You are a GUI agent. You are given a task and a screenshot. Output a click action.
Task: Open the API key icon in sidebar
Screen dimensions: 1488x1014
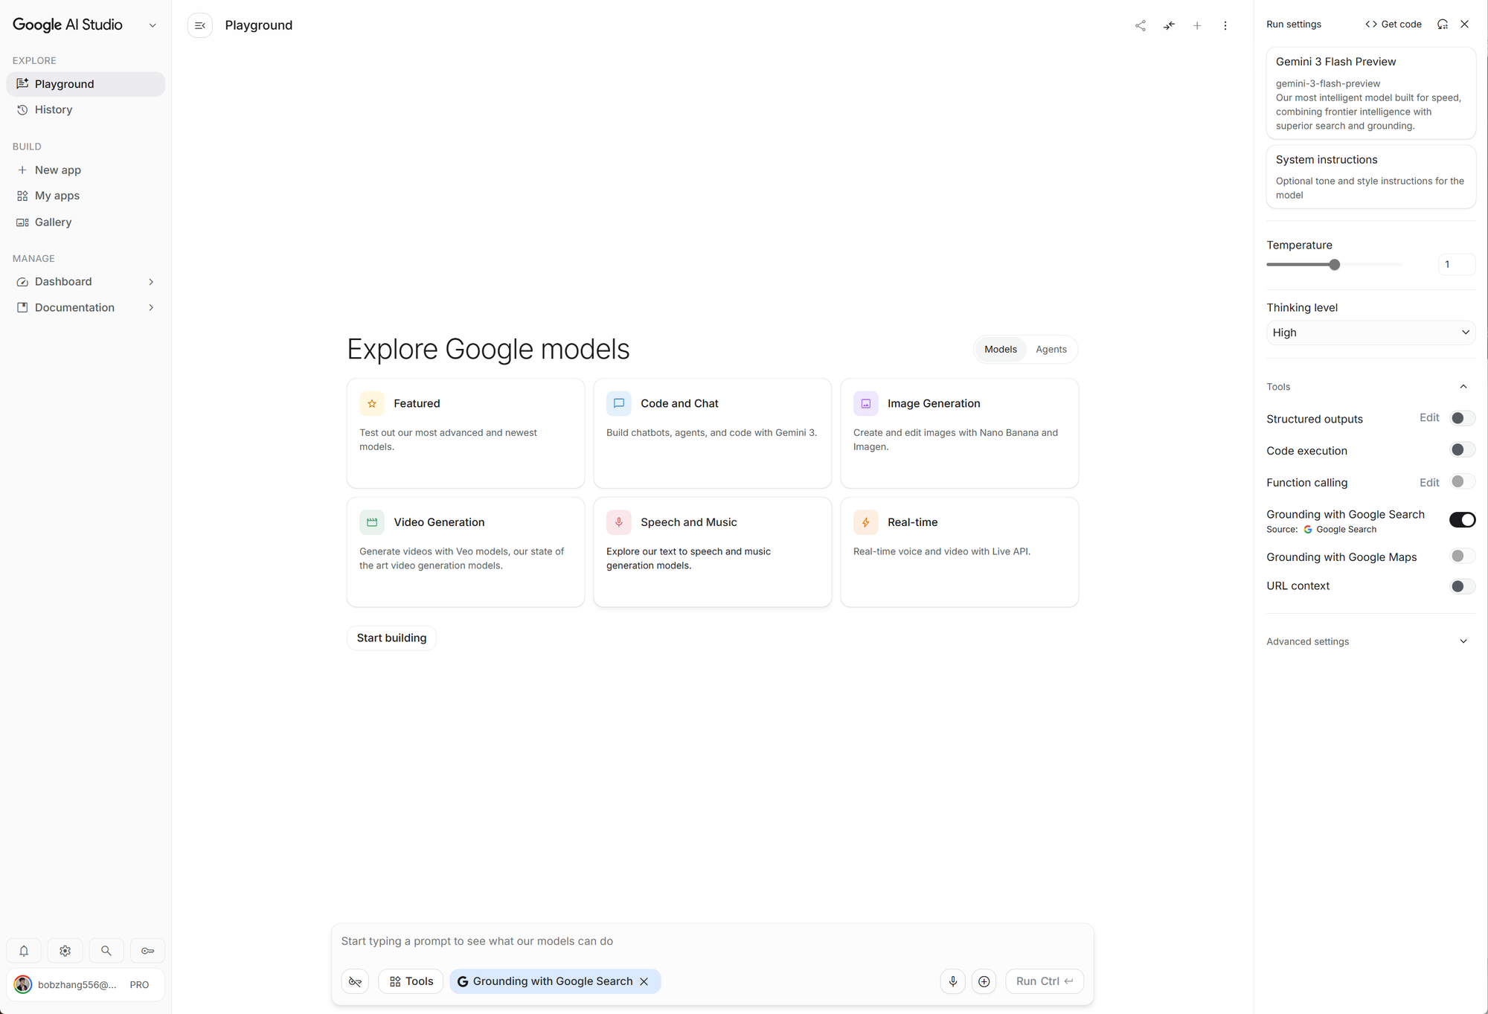click(x=148, y=951)
